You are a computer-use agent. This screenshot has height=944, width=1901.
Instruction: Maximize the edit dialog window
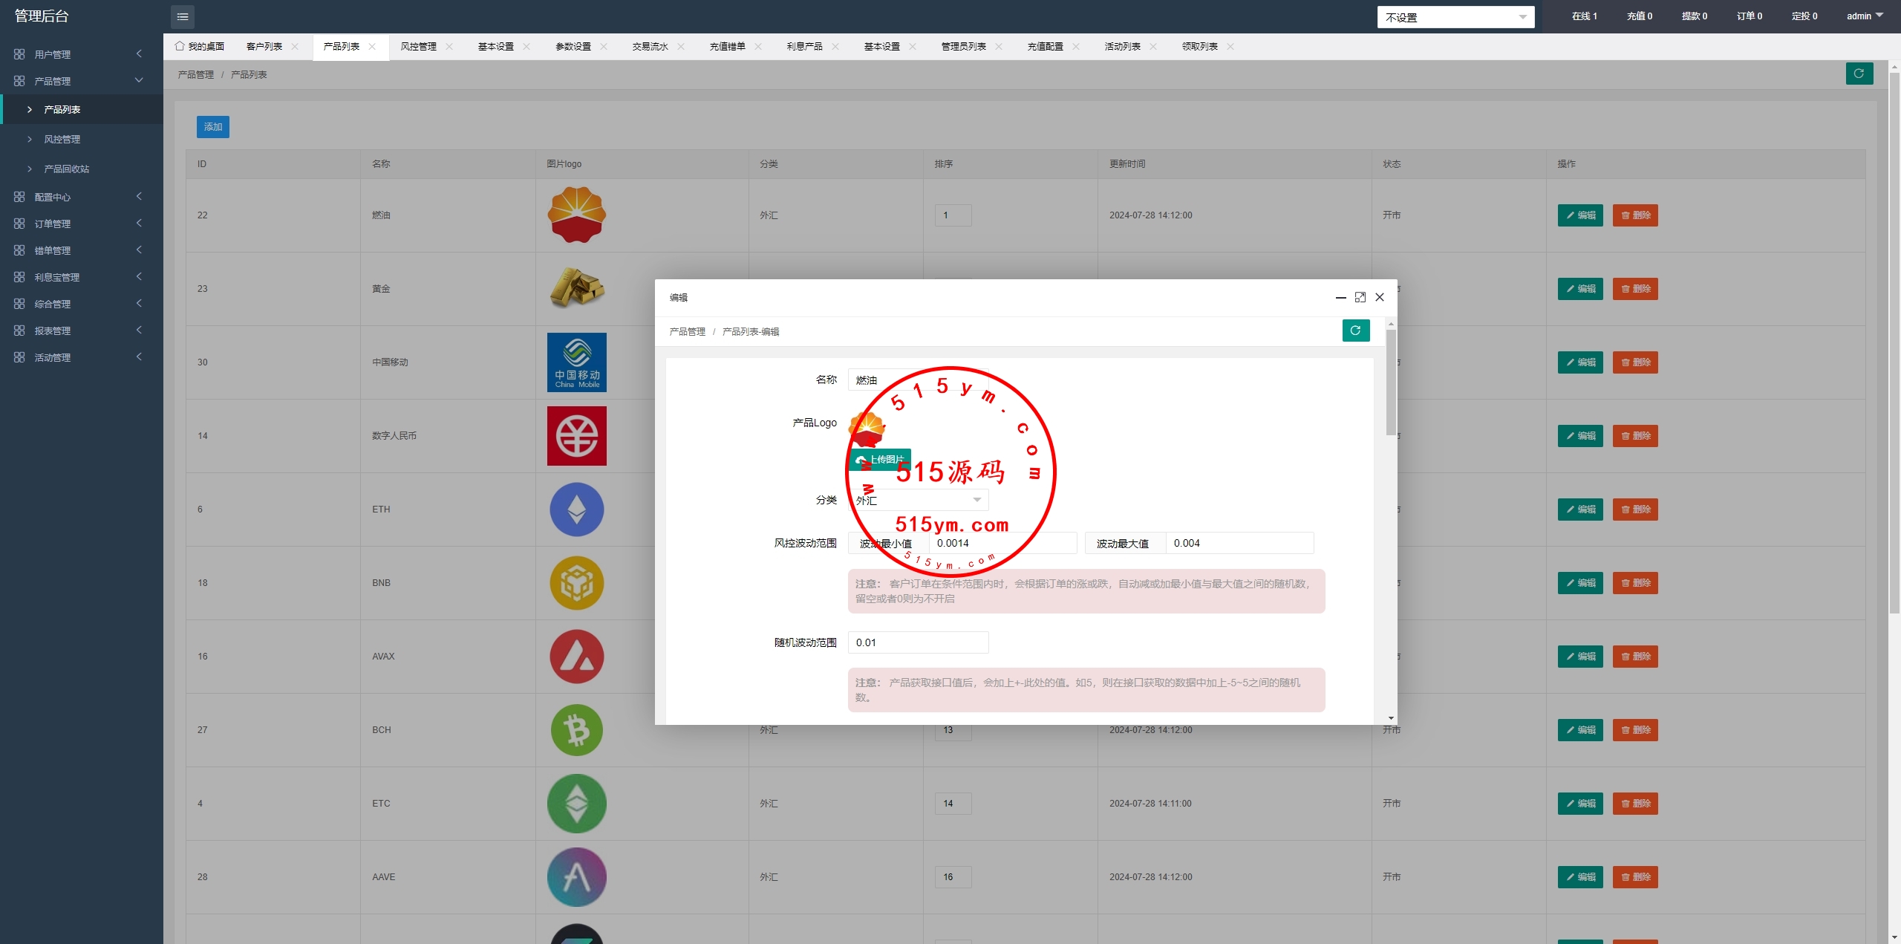[x=1360, y=297]
